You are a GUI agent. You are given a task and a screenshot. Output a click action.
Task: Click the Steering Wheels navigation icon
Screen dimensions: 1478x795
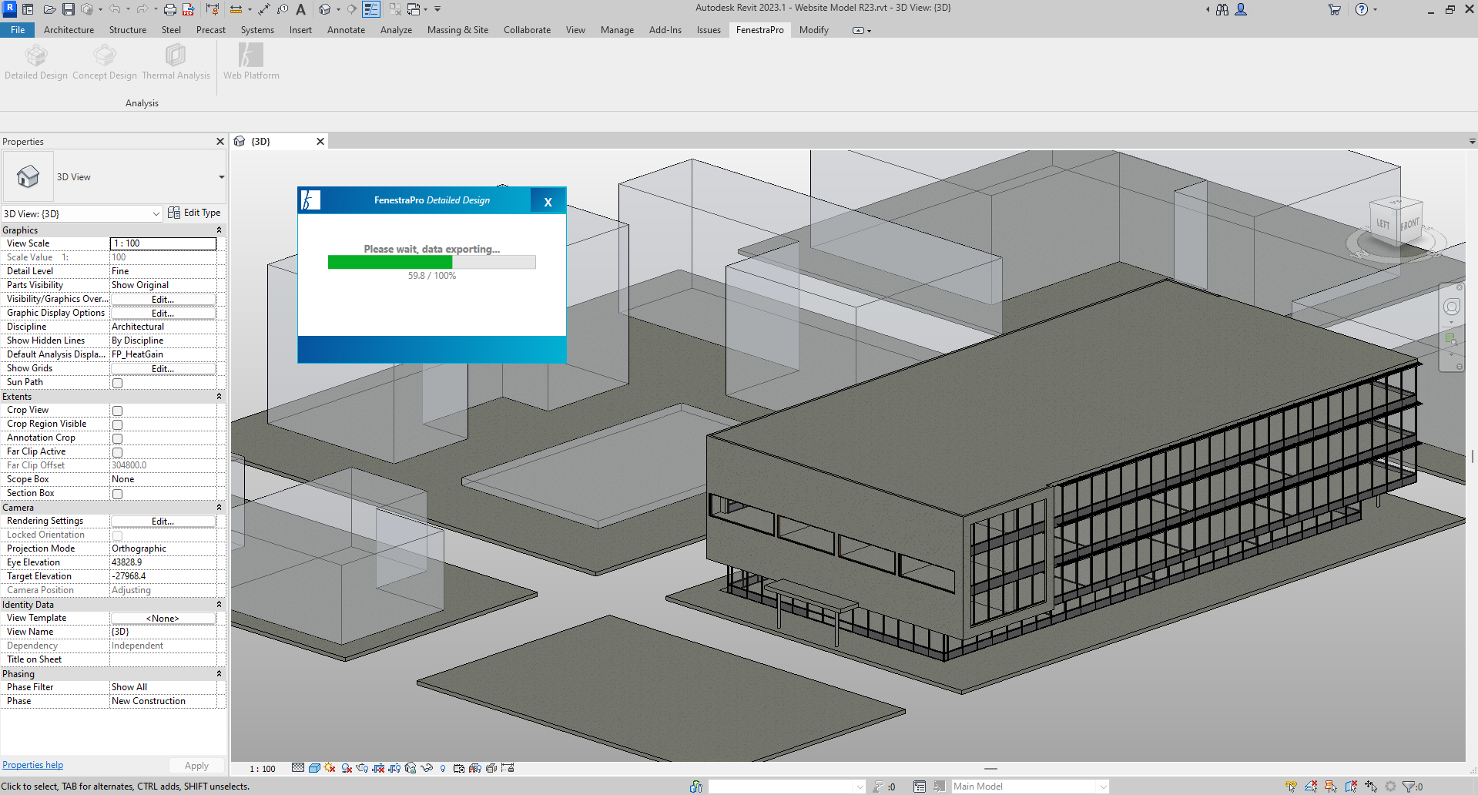point(1452,307)
